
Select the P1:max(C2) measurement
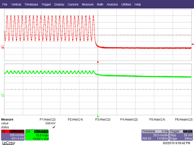click(48, 119)
